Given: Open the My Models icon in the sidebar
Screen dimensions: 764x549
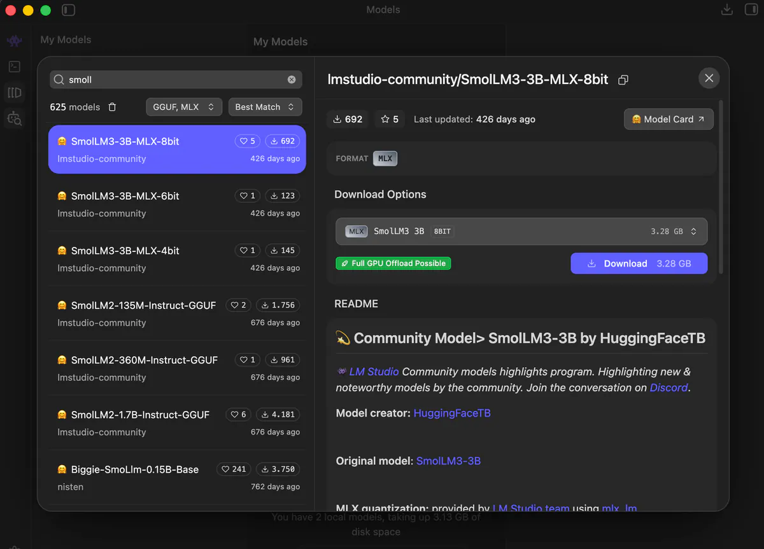Looking at the screenshot, I should [x=14, y=93].
